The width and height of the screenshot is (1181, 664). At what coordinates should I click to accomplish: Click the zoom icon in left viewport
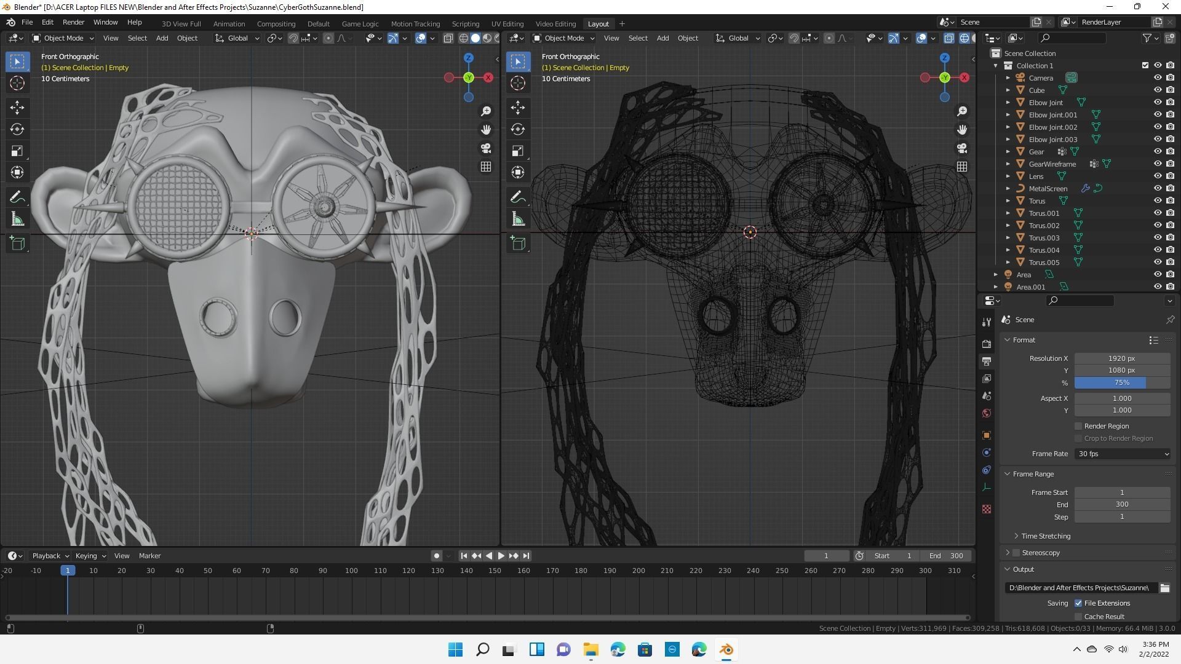click(x=486, y=111)
